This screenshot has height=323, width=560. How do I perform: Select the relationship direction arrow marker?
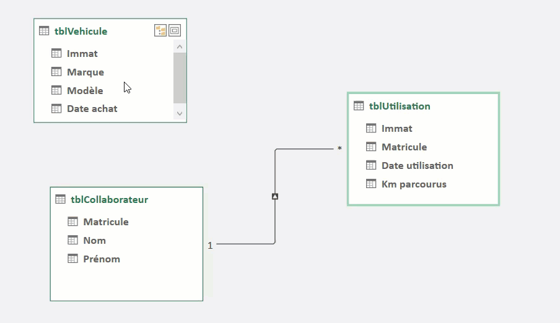(275, 196)
